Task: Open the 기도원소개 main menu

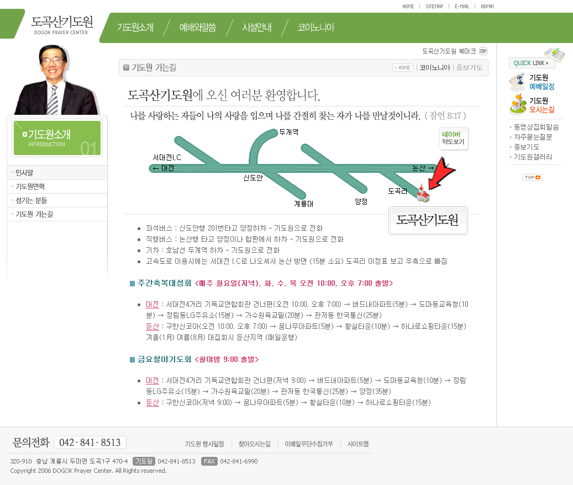Action: 135,28
